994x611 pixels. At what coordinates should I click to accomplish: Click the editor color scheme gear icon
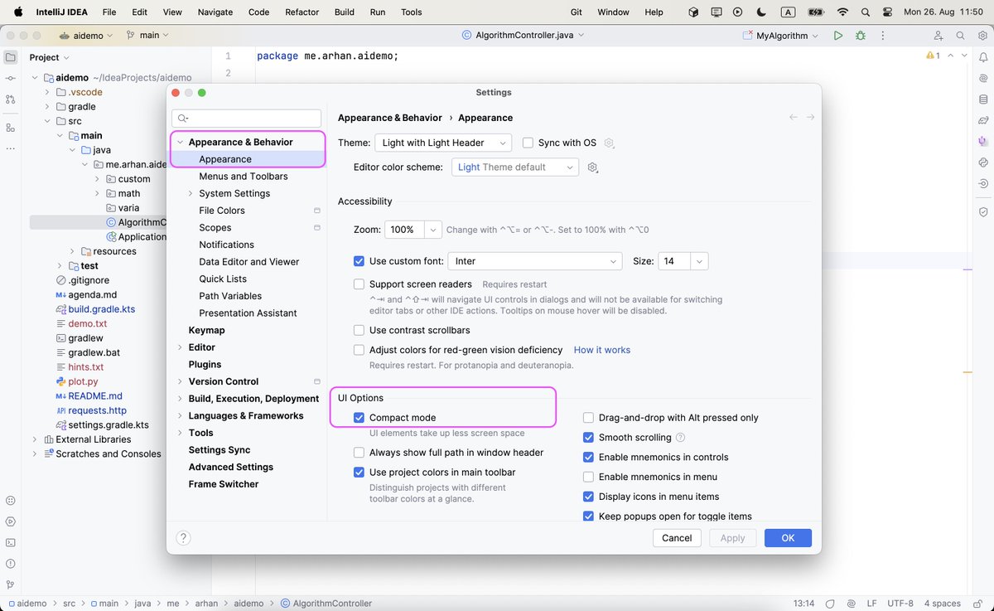click(x=592, y=167)
